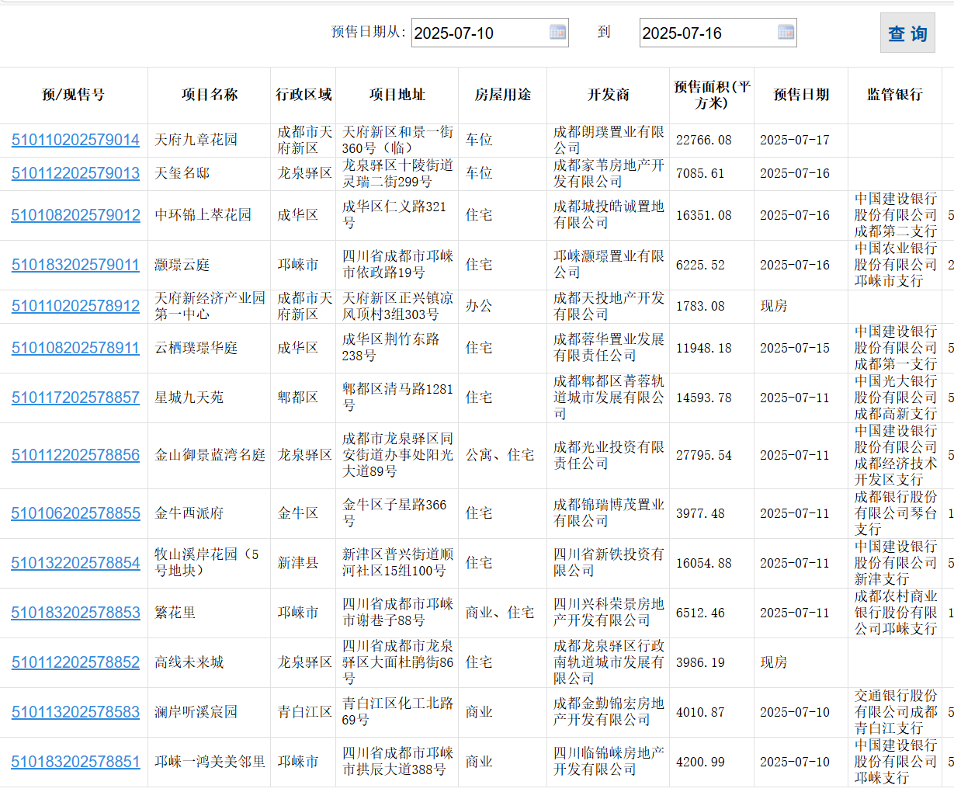Select project name 星城九天苑
The image size is (954, 799).
point(189,398)
